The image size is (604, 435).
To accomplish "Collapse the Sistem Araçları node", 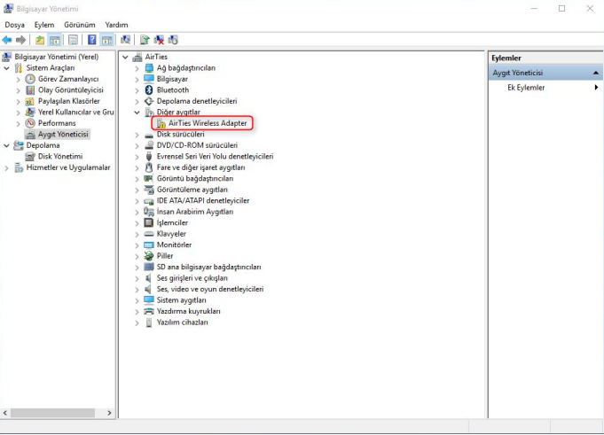I will point(7,67).
